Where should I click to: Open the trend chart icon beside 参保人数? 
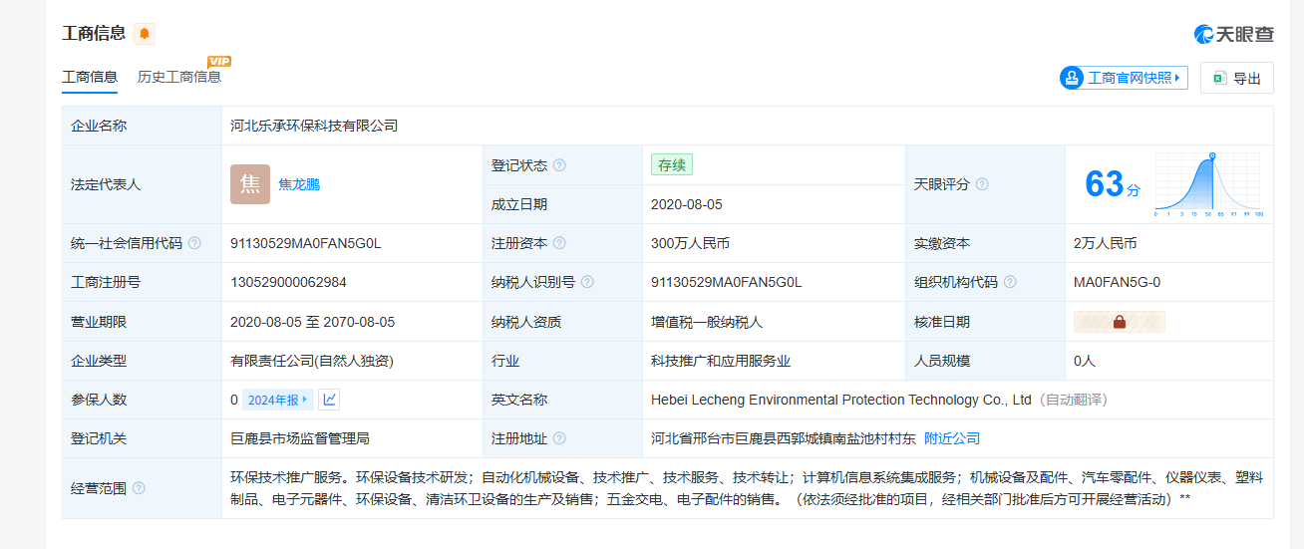coord(329,400)
